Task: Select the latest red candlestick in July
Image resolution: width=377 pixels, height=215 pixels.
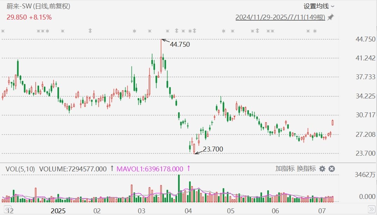Action: [x=332, y=123]
